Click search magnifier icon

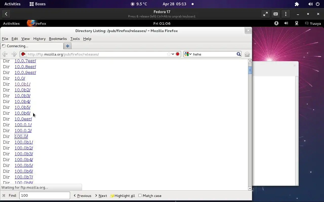tap(238, 54)
